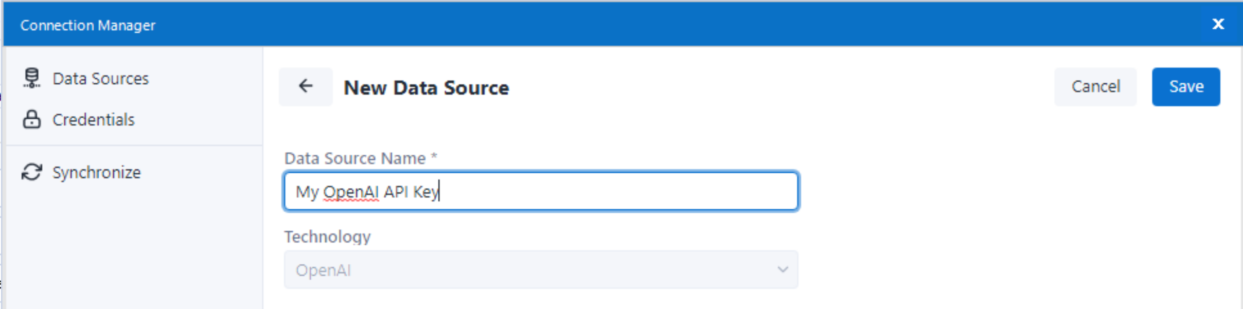Expand the OpenAI technology selector
The width and height of the screenshot is (1243, 309).
pos(540,269)
